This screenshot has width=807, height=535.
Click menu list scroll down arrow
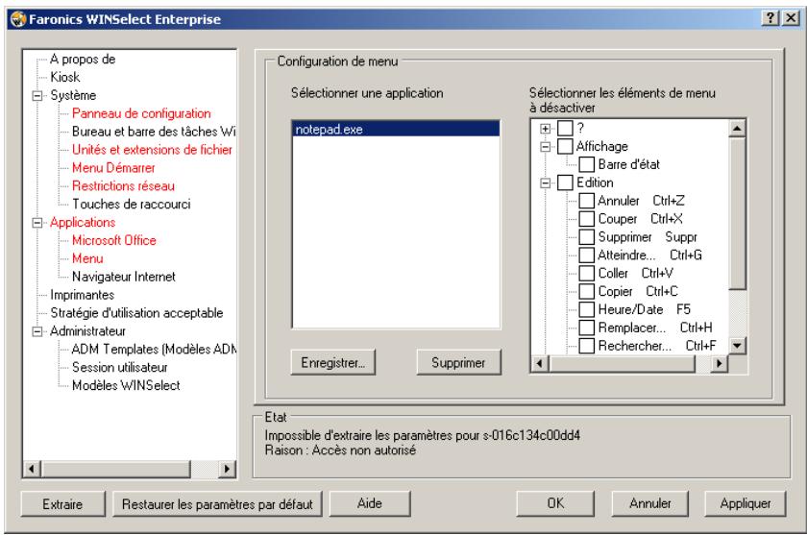click(x=737, y=346)
